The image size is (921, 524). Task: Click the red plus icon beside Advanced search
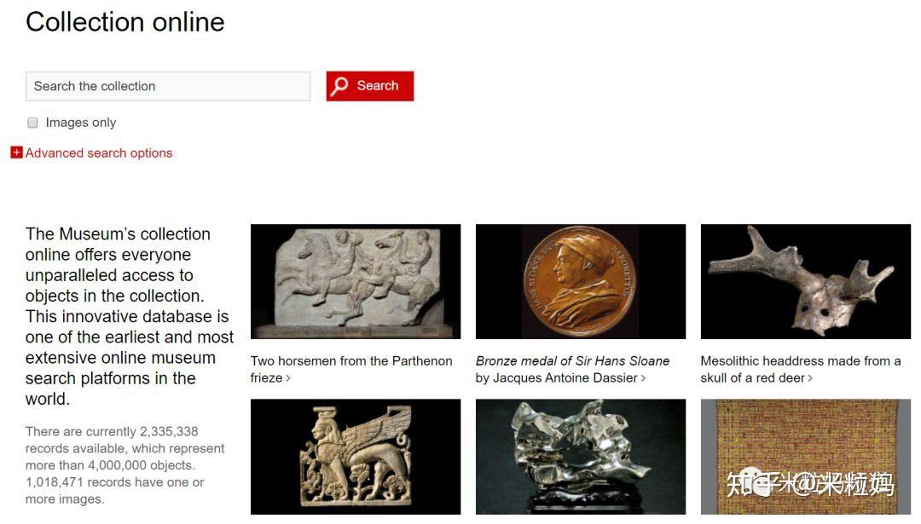pos(16,153)
